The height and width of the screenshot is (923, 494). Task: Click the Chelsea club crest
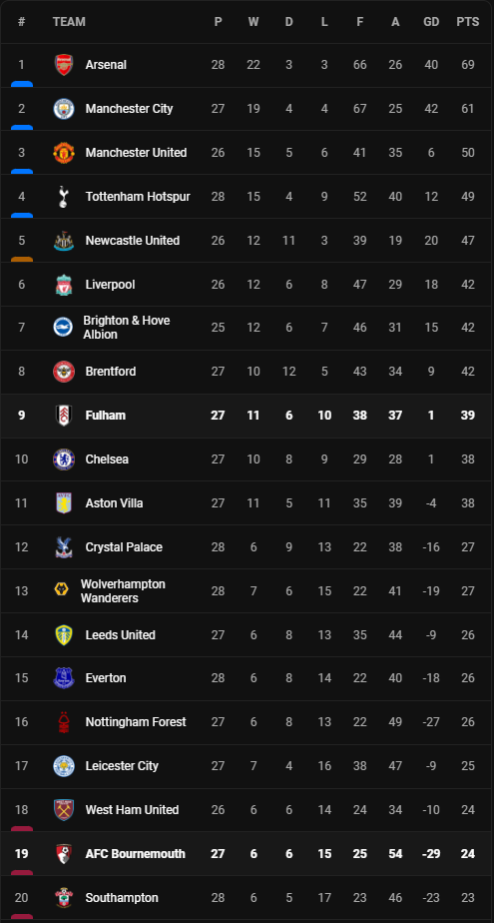[64, 460]
